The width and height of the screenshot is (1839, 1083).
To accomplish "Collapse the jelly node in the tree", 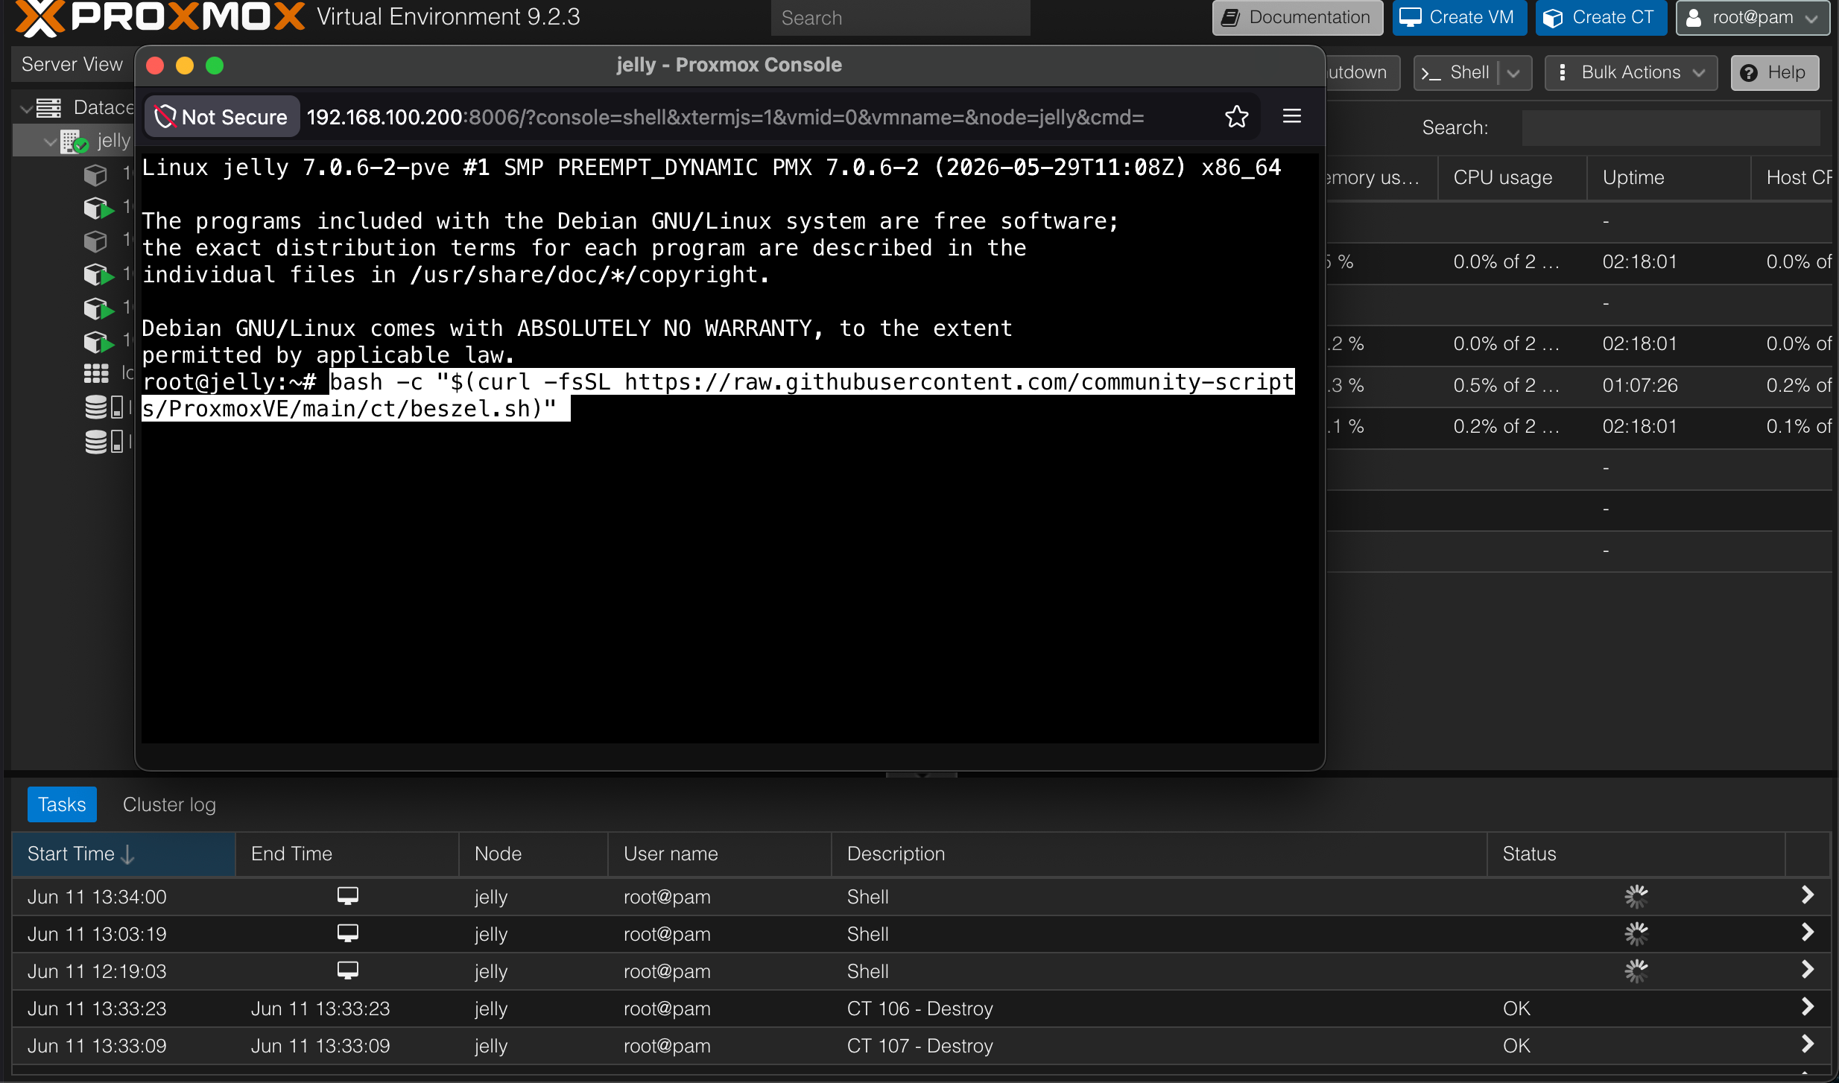I will pos(50,142).
